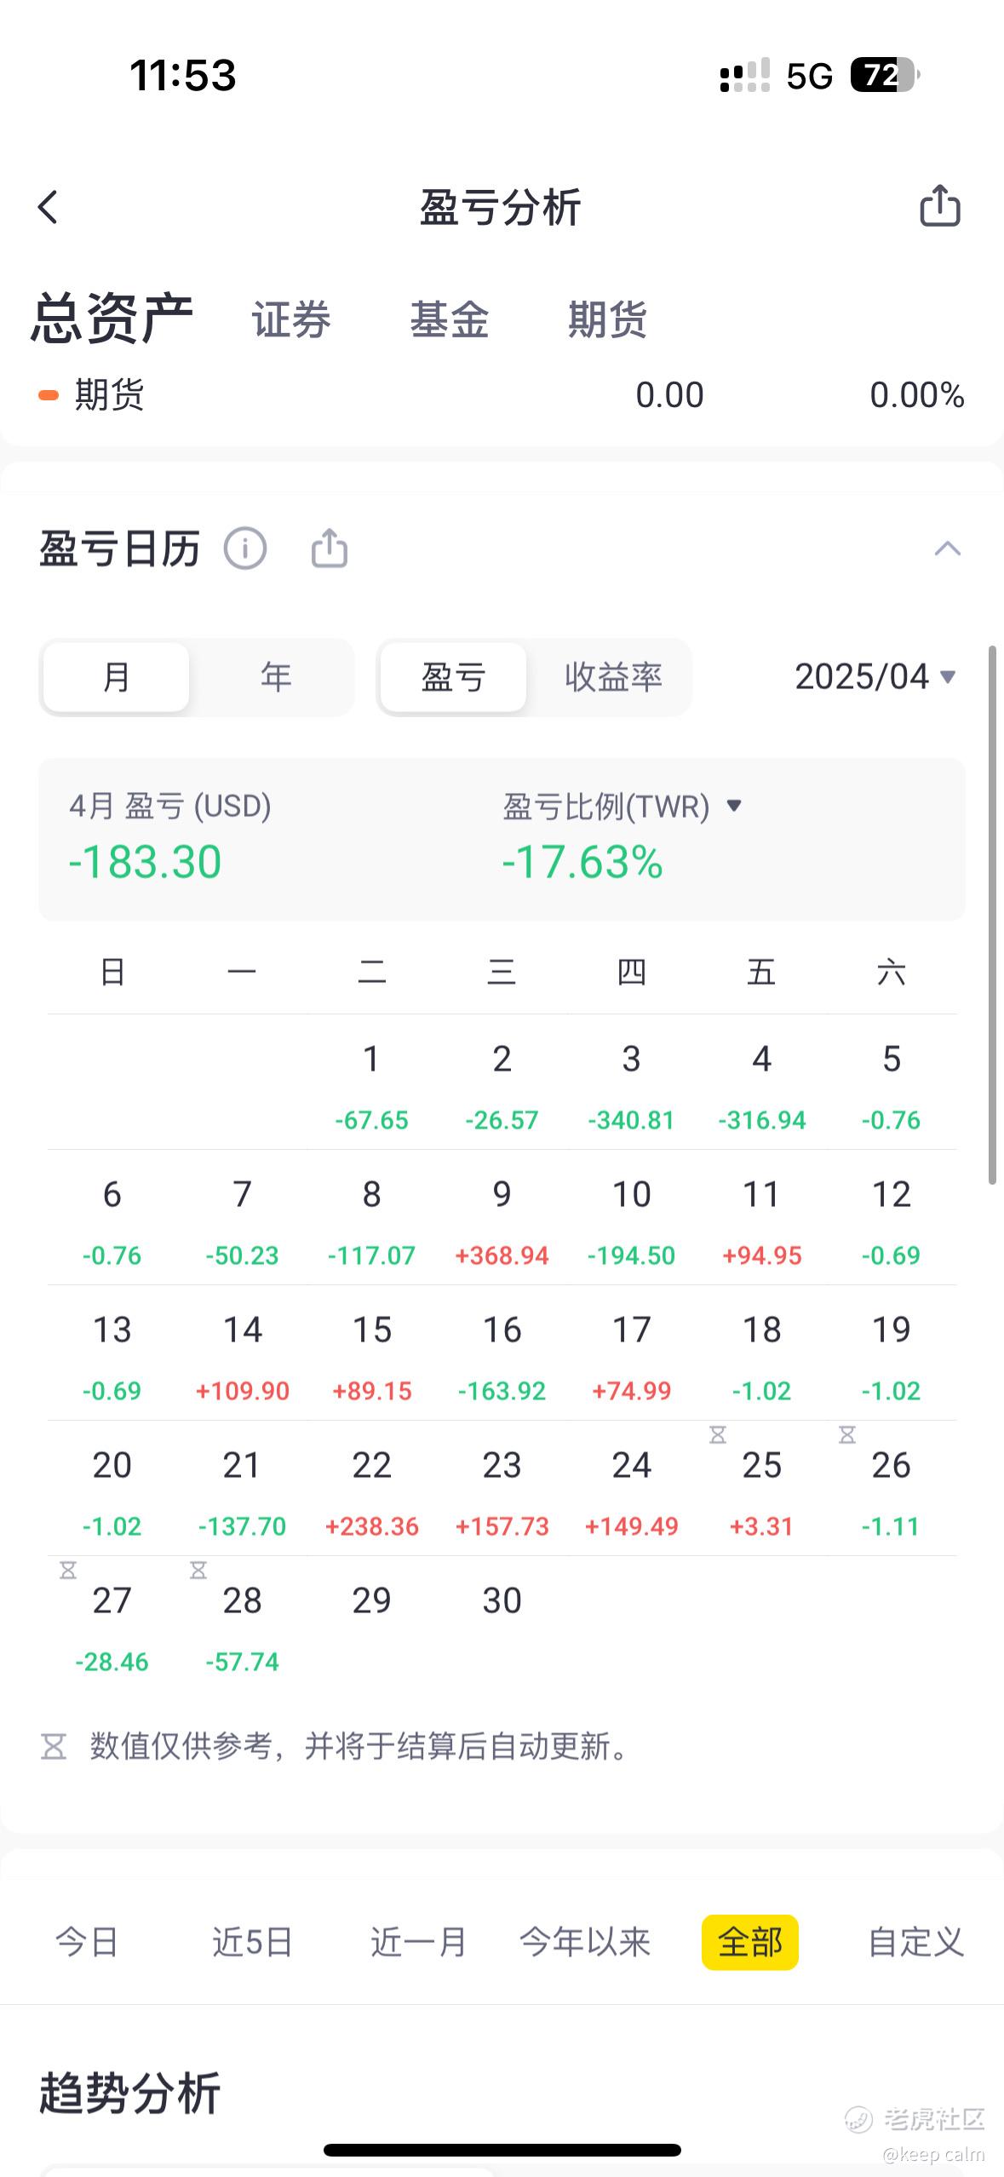Viewport: 1004px width, 2177px height.
Task: Tap the back arrow icon
Action: (48, 207)
